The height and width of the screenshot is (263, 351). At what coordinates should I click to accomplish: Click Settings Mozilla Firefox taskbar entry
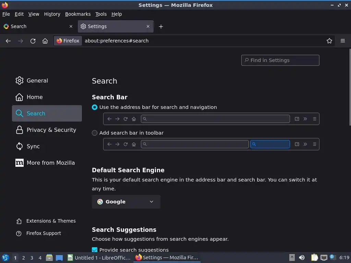pyautogui.click(x=167, y=258)
